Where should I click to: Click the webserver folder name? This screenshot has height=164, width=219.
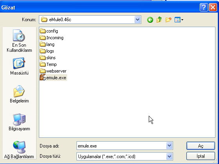57,71
